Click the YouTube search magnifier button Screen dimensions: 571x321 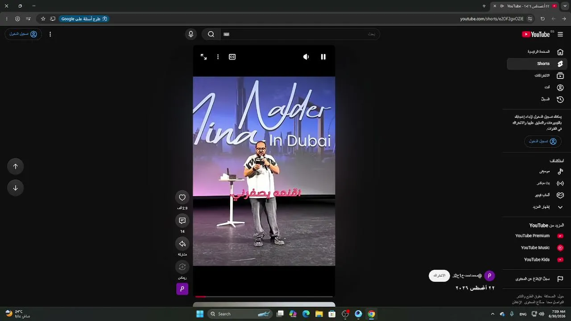coord(211,34)
